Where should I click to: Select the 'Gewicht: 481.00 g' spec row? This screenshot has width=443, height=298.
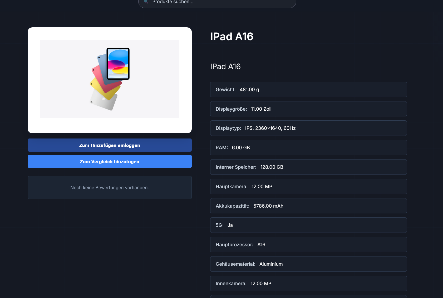coord(308,90)
